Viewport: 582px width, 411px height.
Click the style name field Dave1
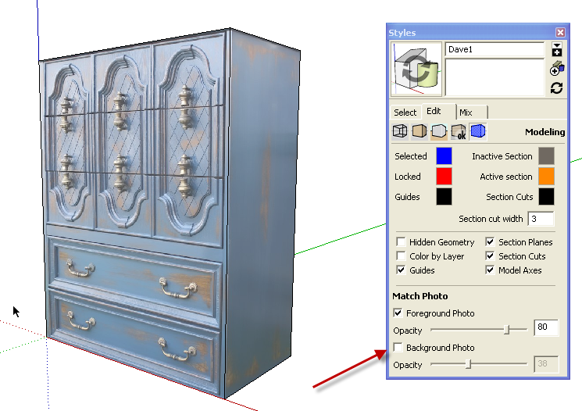(495, 49)
